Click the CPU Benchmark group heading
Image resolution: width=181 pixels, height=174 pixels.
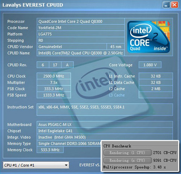point(117,146)
